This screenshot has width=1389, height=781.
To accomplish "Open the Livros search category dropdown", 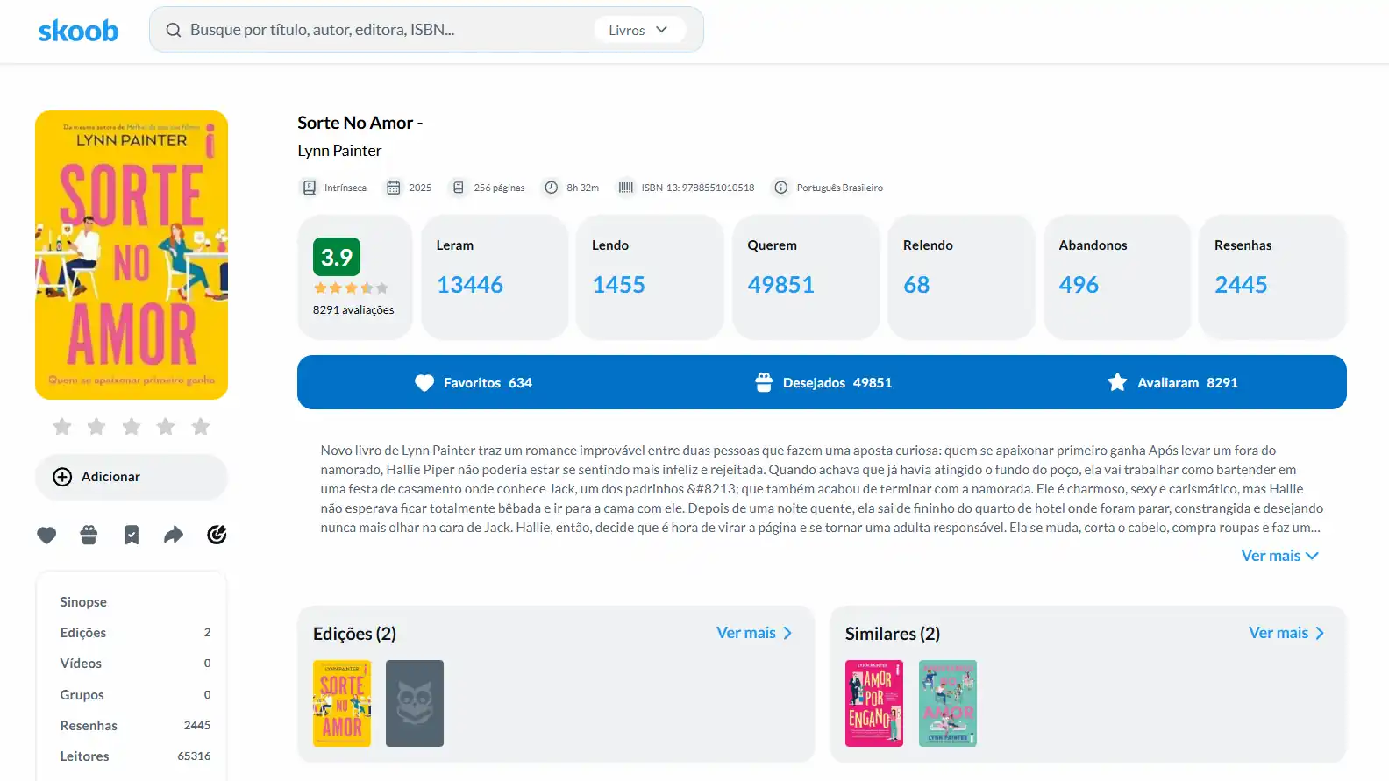I will [x=638, y=30].
